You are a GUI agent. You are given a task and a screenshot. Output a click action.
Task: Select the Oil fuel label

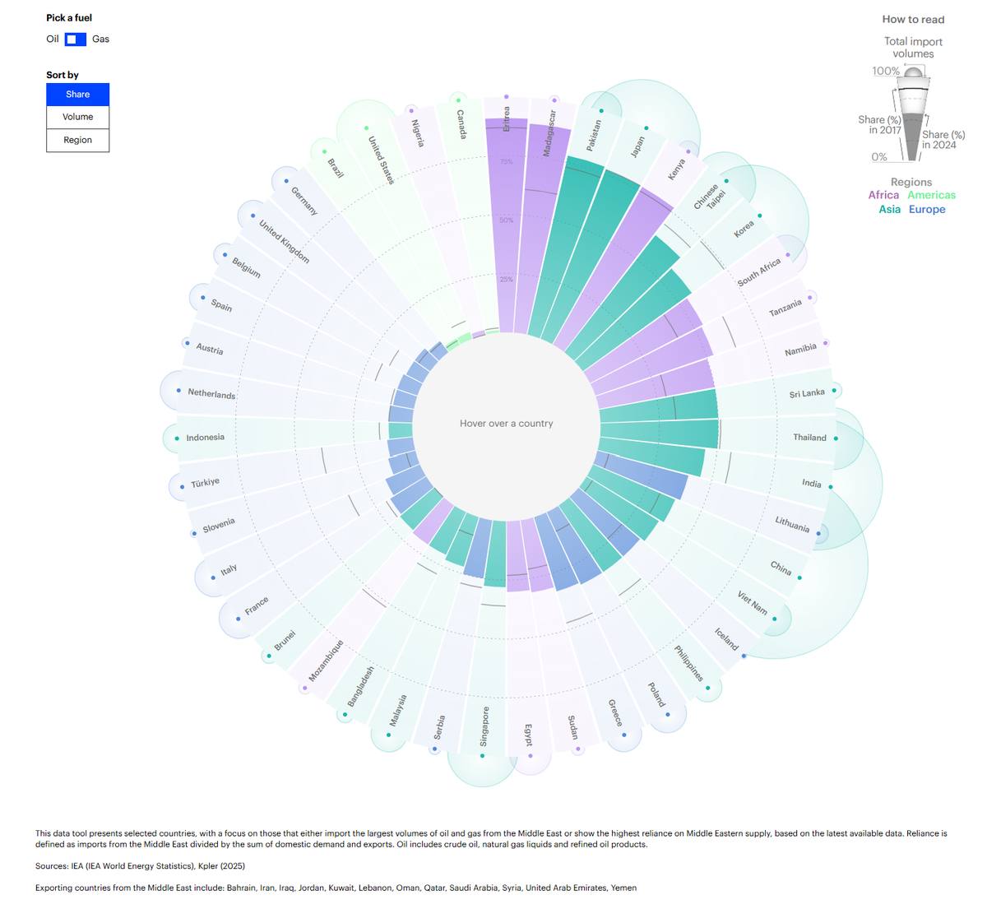pos(53,39)
